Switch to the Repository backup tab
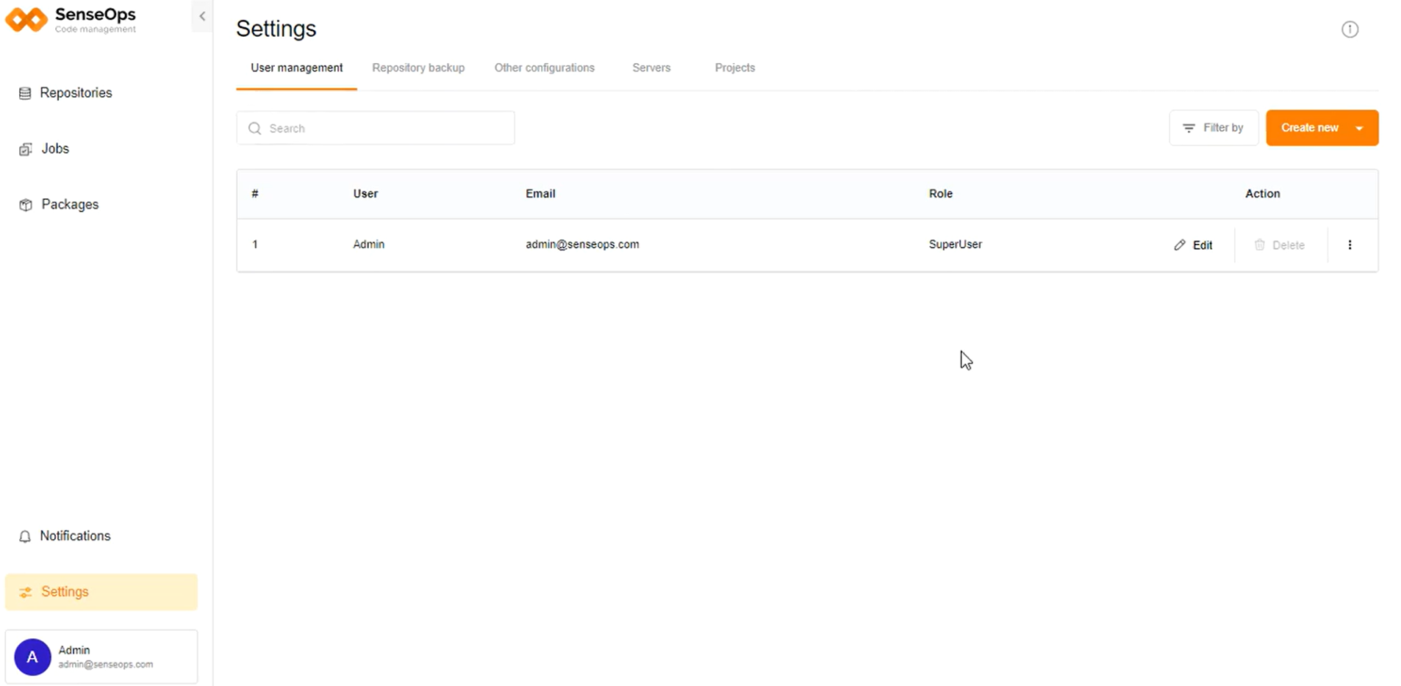Viewport: 1401px width, 686px height. 418,68
